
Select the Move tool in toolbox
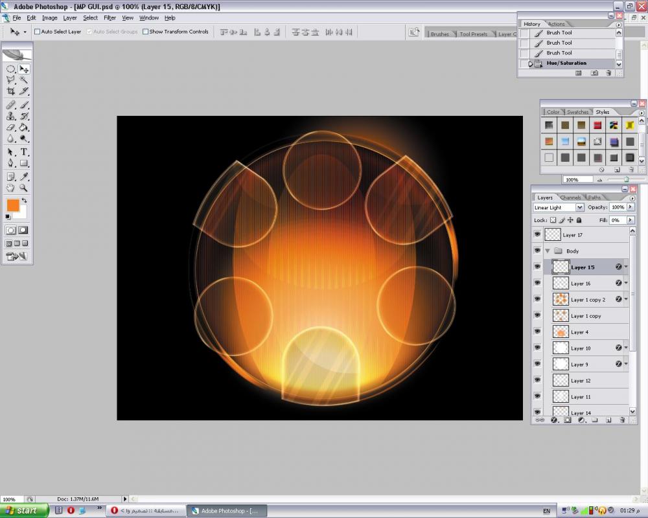tap(23, 69)
